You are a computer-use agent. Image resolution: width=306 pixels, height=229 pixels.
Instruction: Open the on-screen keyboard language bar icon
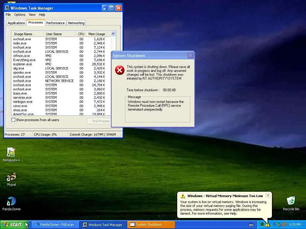click(251, 225)
